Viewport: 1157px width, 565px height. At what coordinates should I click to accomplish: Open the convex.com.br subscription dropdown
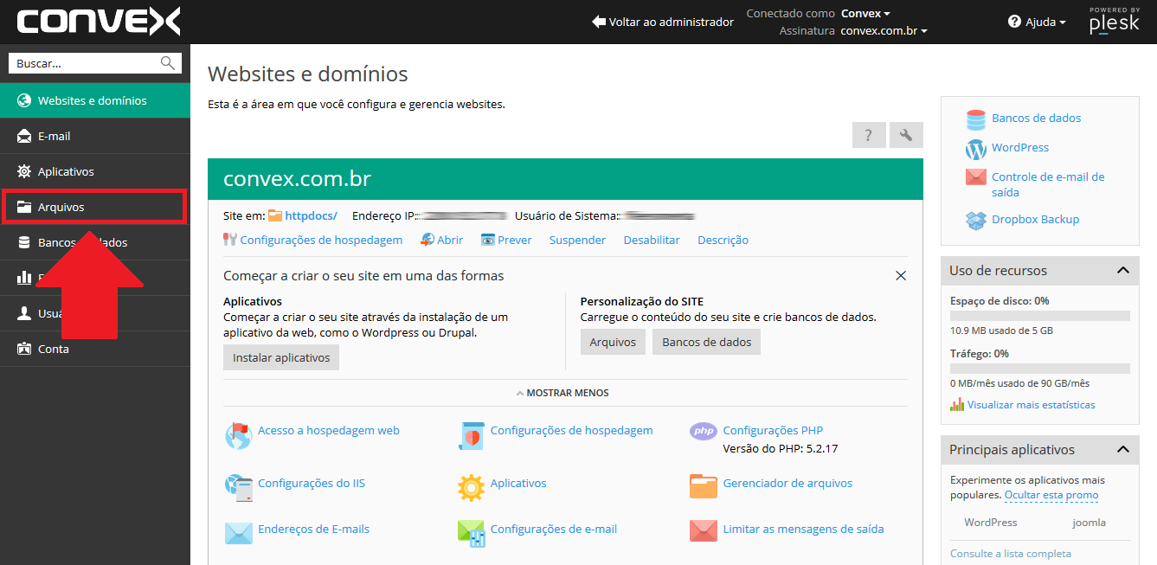point(884,30)
